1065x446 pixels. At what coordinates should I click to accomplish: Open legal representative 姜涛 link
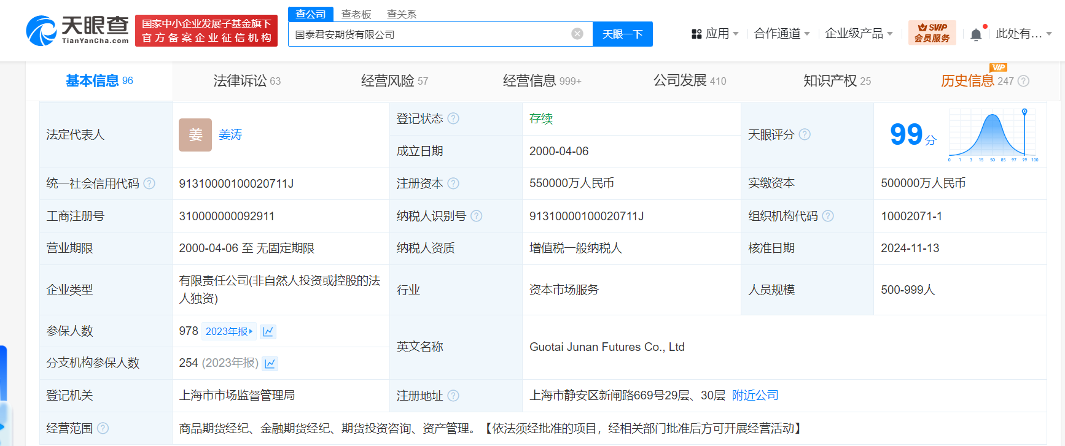(x=230, y=134)
